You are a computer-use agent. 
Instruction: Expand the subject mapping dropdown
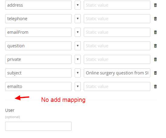[78, 73]
